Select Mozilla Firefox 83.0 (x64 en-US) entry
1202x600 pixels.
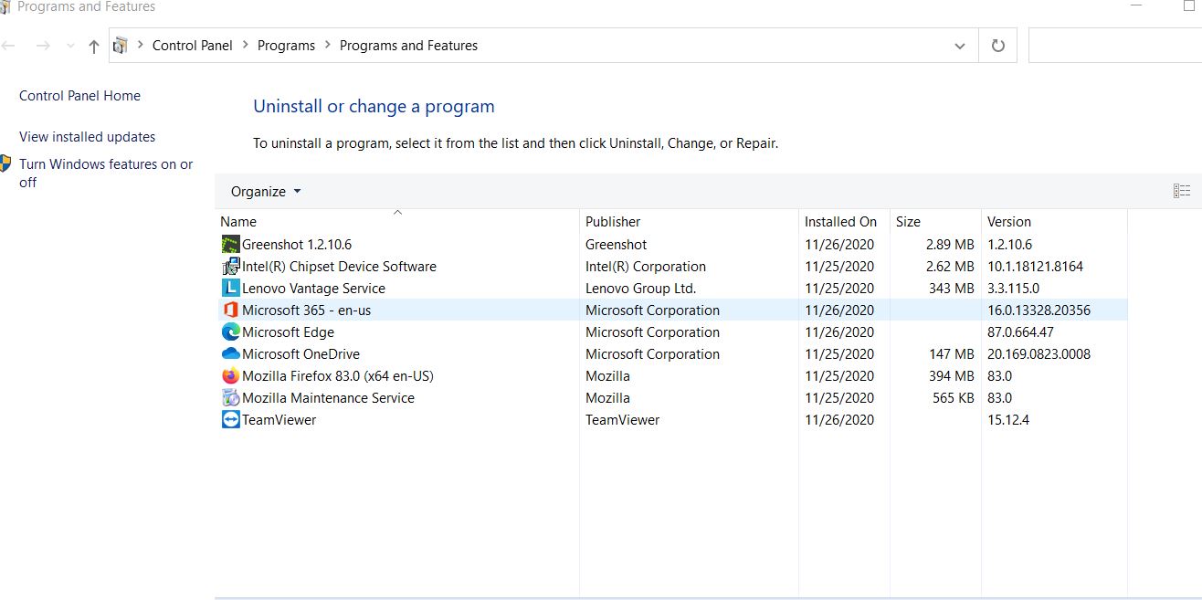coord(337,375)
